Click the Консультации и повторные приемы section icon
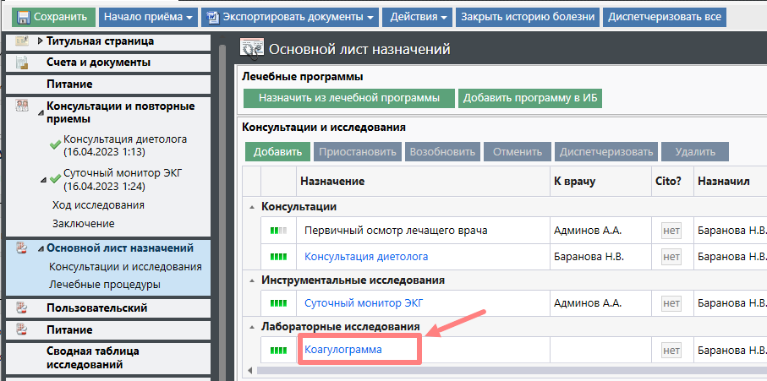This screenshot has width=767, height=381. [x=23, y=106]
